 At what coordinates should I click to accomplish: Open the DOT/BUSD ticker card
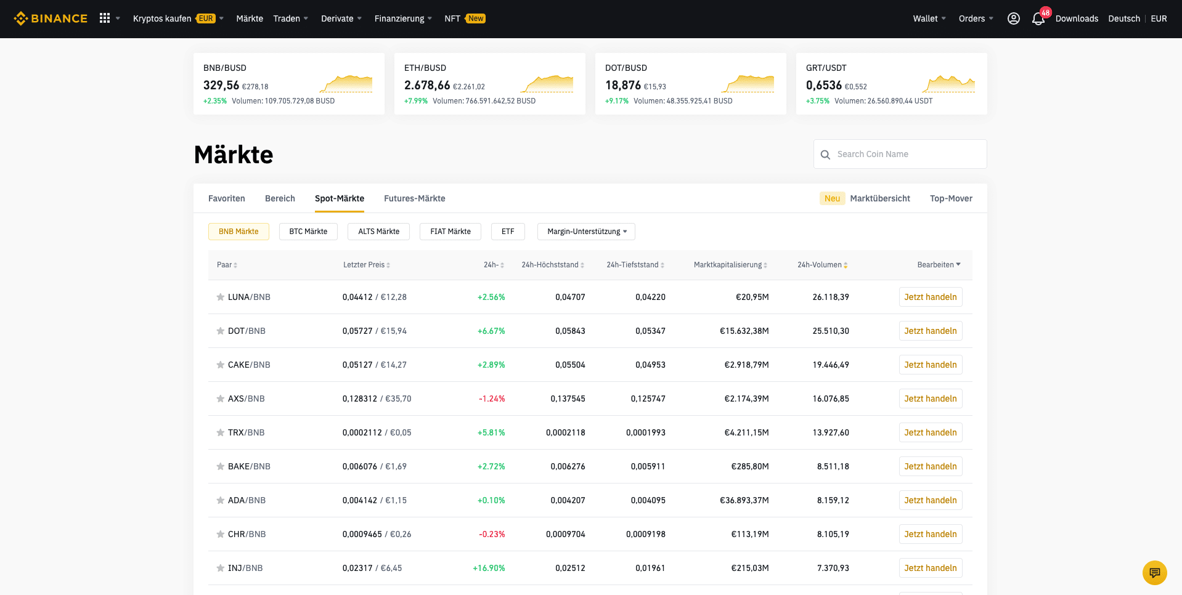point(691,84)
